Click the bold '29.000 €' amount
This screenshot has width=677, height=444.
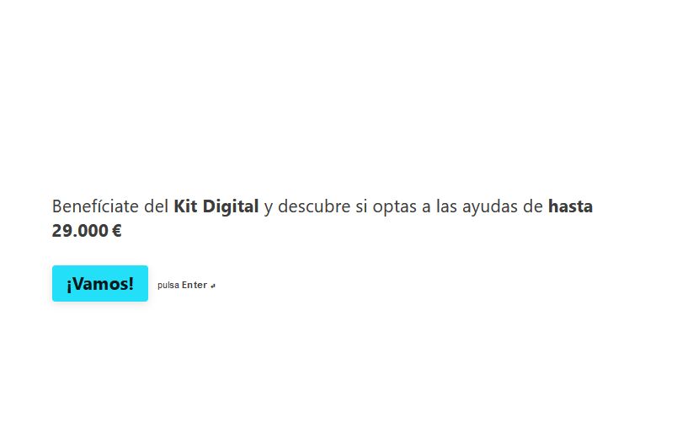[x=87, y=230]
